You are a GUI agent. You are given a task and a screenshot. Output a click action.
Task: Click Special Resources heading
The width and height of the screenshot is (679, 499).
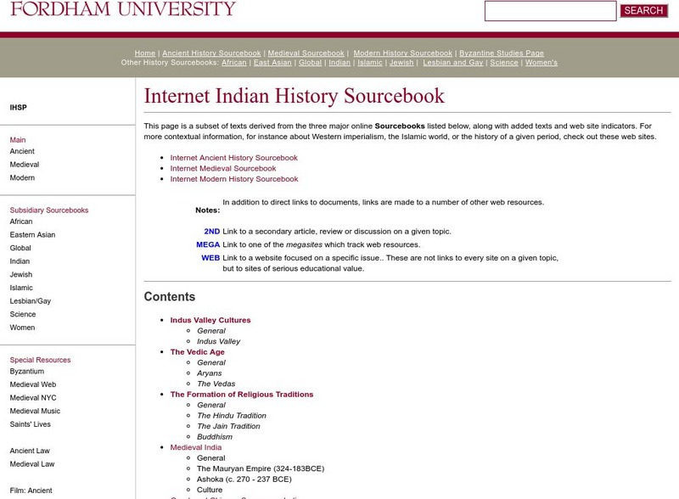[40, 360]
